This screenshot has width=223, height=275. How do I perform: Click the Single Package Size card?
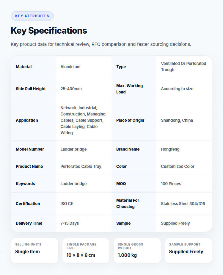[x=86, y=251]
